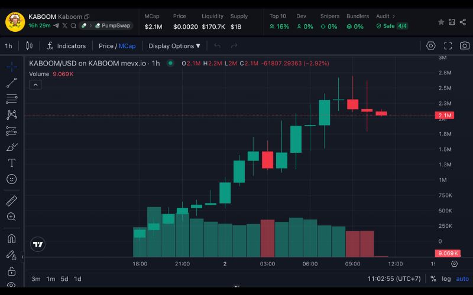Open the 1h timeframe selector
This screenshot has height=295, width=473.
click(x=8, y=46)
